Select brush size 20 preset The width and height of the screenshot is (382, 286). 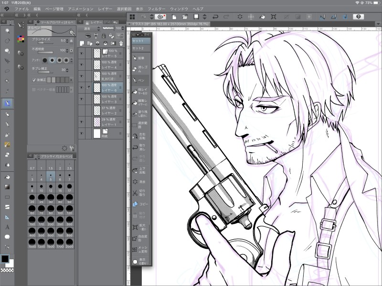point(32,199)
